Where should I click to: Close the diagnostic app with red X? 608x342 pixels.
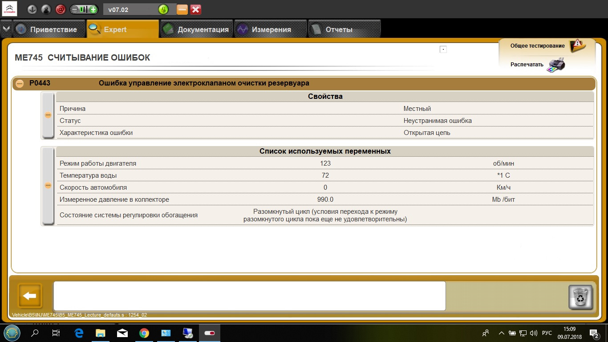[195, 9]
